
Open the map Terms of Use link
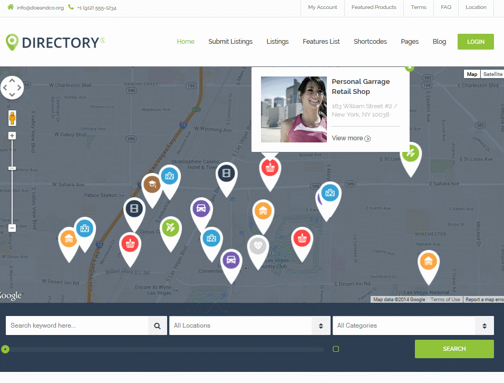pyautogui.click(x=445, y=300)
